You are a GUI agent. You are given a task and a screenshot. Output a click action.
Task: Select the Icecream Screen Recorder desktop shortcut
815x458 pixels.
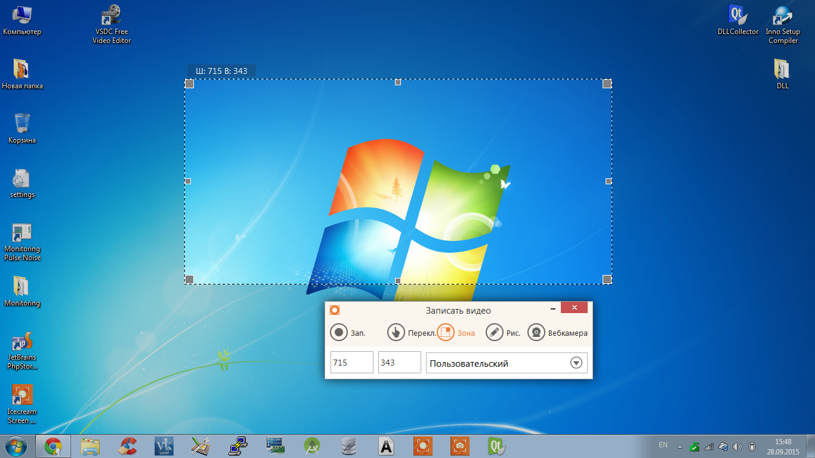tap(22, 404)
